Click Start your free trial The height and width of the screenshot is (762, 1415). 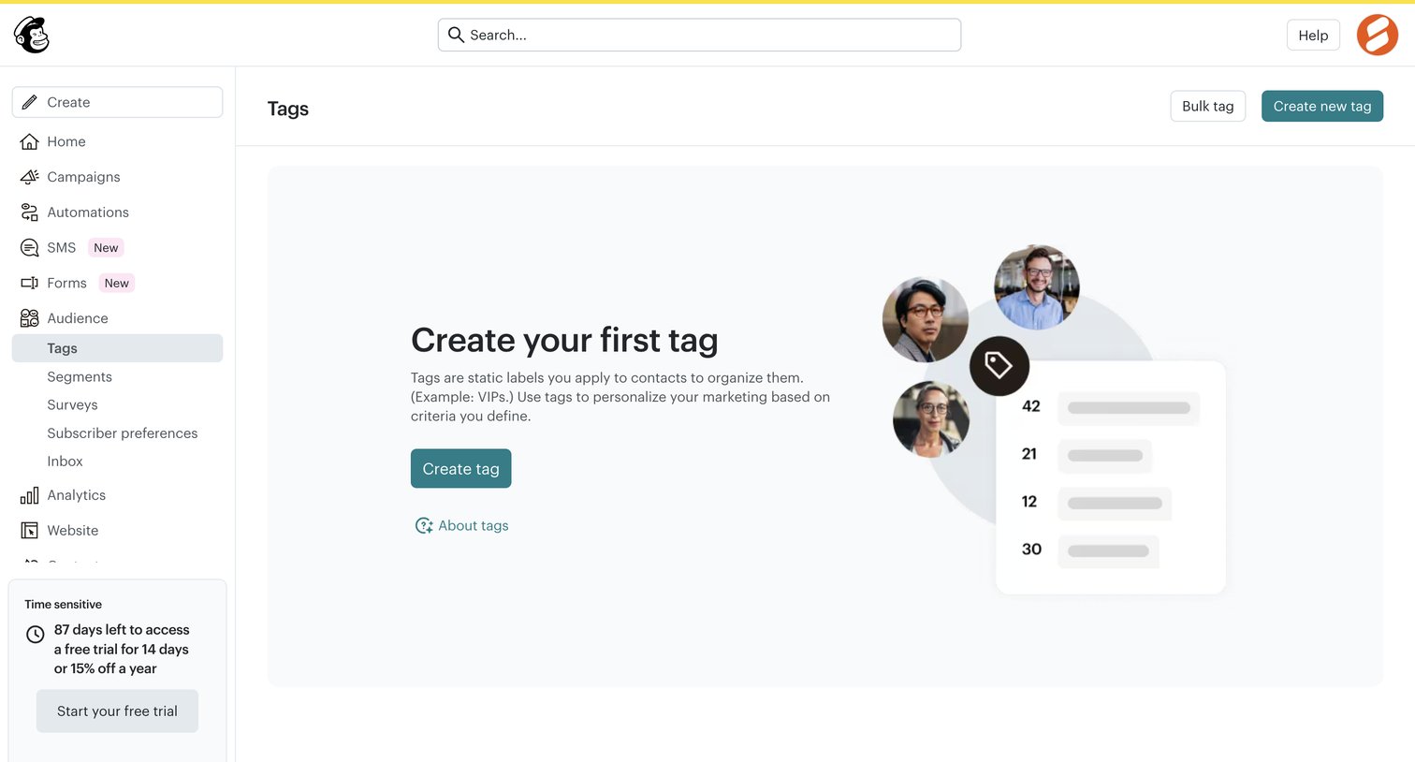[117, 711]
